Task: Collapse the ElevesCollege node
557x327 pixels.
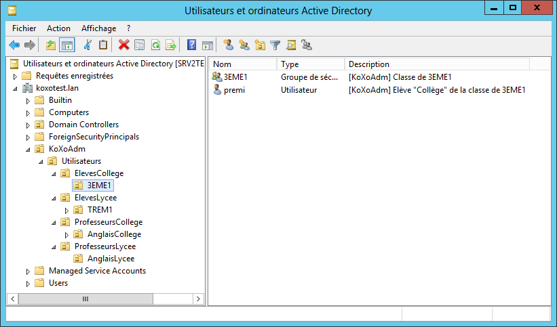Action: 54,174
